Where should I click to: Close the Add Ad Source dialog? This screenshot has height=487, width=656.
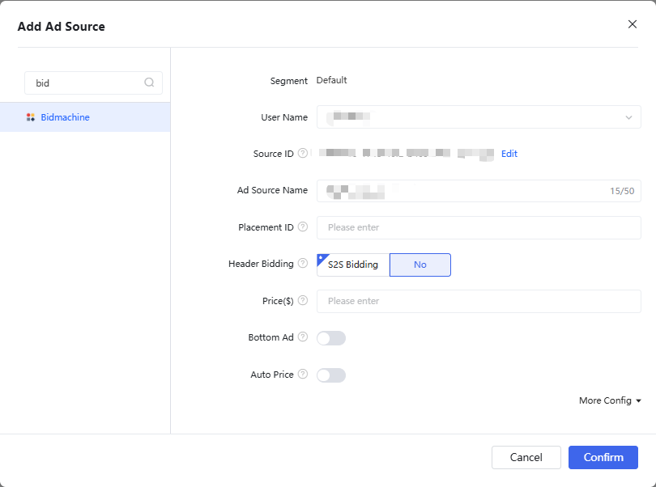coord(633,24)
